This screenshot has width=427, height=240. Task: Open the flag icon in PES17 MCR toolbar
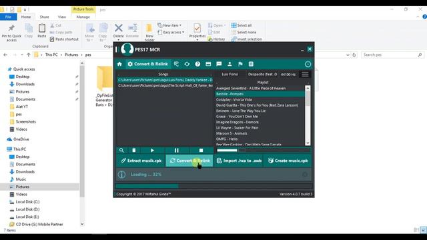pos(240,64)
